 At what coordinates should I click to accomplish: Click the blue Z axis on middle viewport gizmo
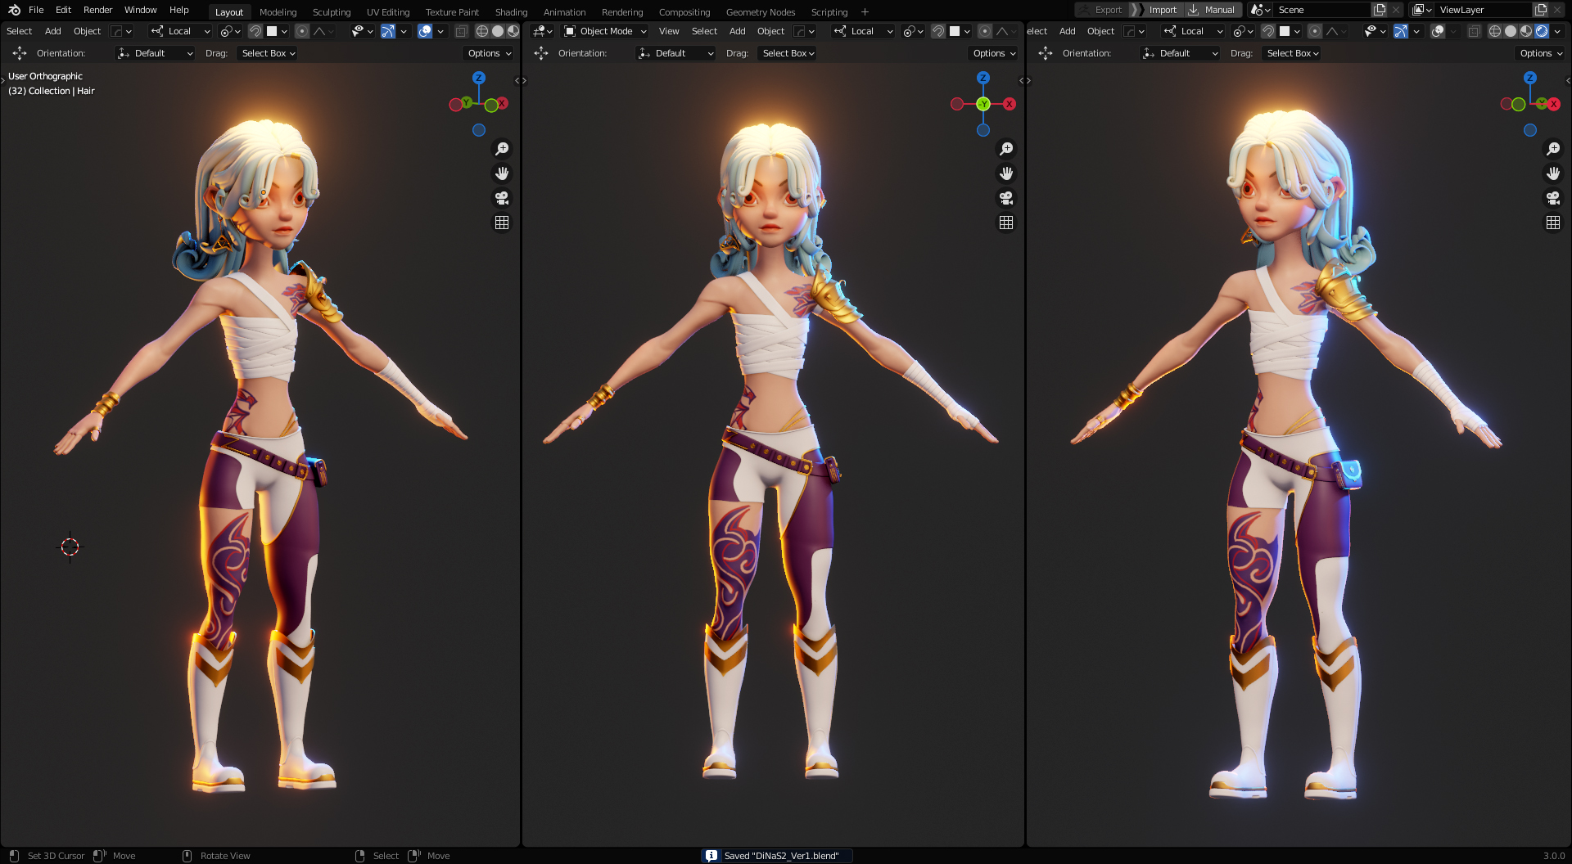[983, 78]
